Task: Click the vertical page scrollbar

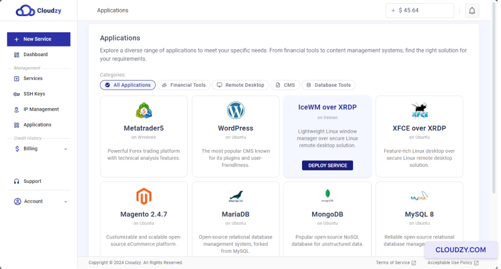Action: 495,99
